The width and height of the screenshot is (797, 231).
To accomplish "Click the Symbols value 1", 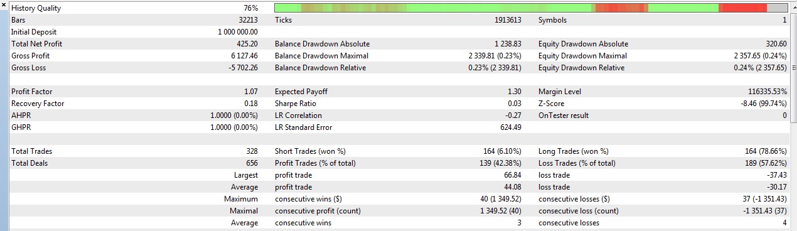I will pyautogui.click(x=784, y=20).
